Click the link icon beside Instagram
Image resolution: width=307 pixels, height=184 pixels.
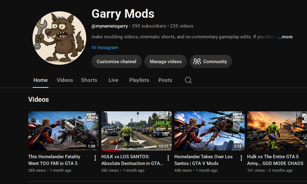tap(94, 48)
